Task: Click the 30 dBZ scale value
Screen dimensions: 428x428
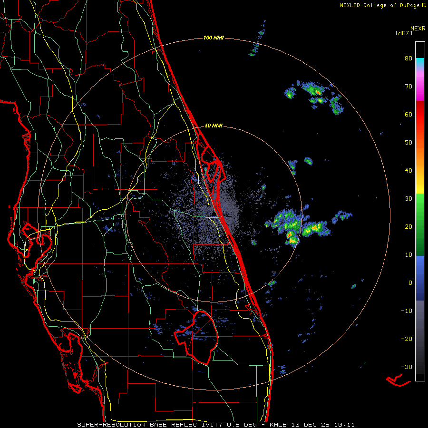Action: pos(409,199)
